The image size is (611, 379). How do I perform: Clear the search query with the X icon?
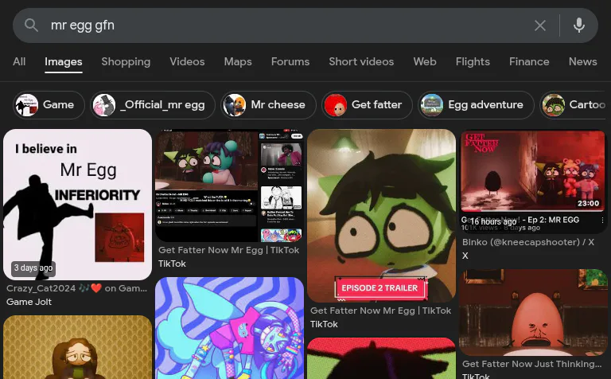[540, 25]
